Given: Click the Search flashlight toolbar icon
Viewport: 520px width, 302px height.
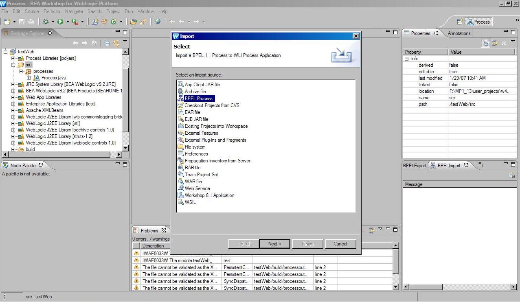Looking at the screenshot, I should tap(143, 22).
